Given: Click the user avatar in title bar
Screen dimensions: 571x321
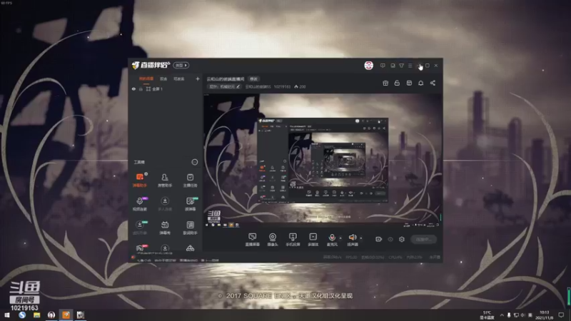Looking at the screenshot, I should pos(368,66).
